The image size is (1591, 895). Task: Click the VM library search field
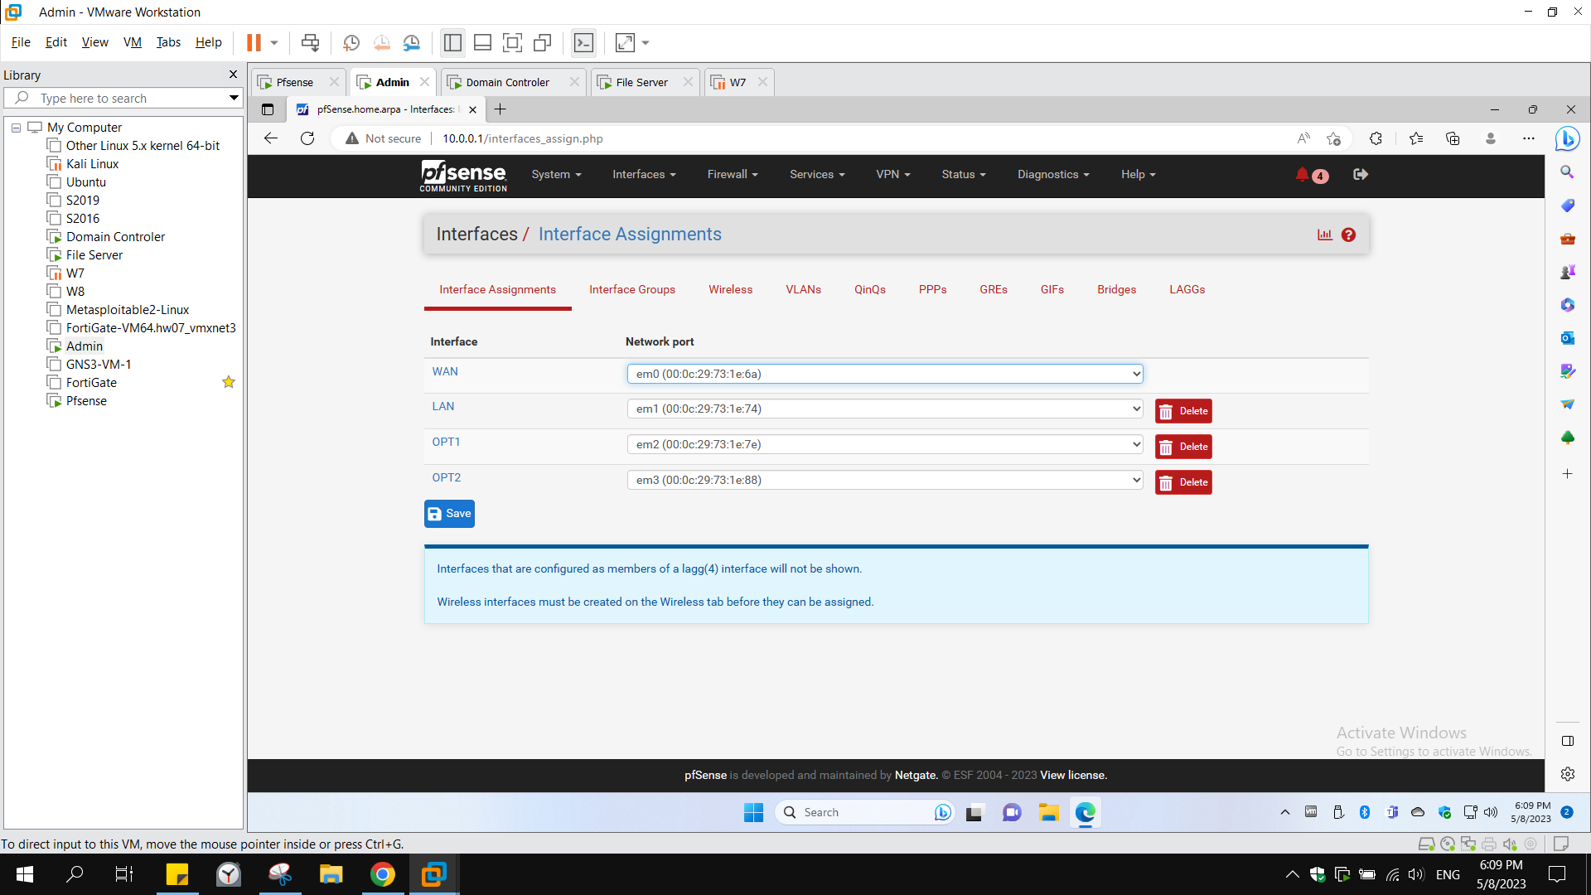coord(123,98)
